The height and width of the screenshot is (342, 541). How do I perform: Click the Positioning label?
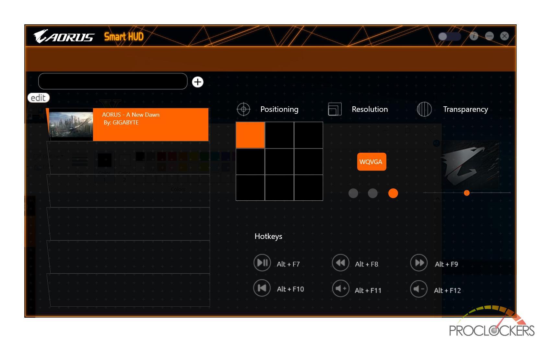click(x=279, y=109)
